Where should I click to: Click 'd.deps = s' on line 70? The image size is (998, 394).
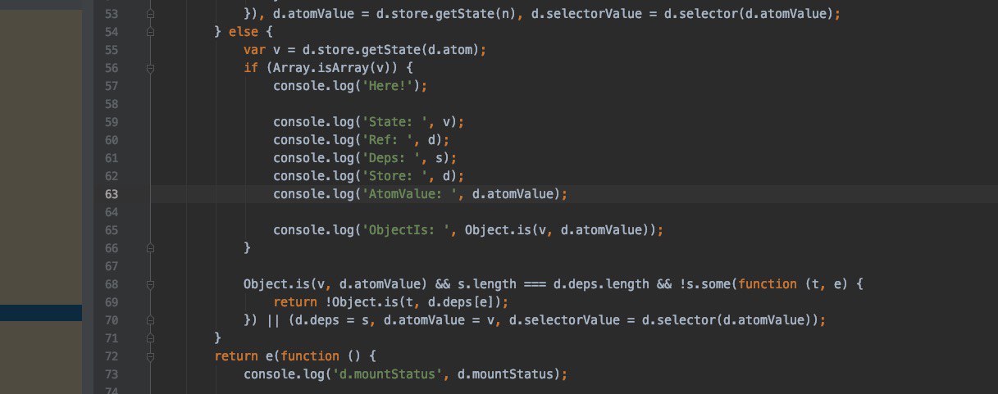coord(332,319)
